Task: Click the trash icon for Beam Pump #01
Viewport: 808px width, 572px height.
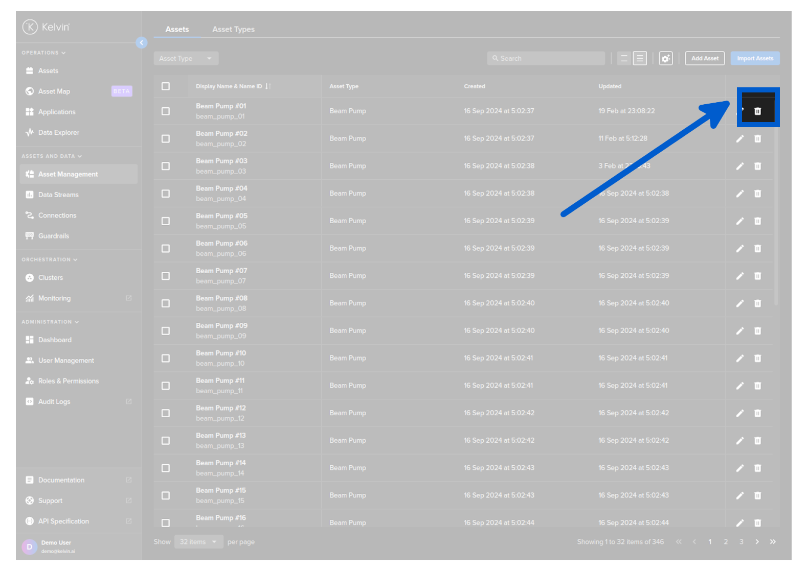Action: point(757,111)
